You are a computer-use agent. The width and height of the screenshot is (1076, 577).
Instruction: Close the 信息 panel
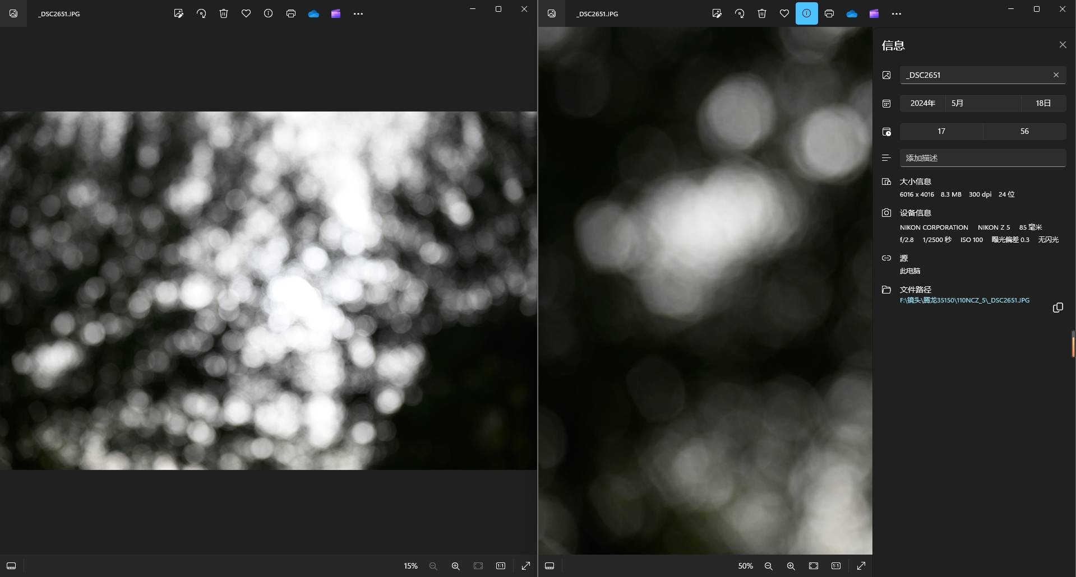point(1063,45)
